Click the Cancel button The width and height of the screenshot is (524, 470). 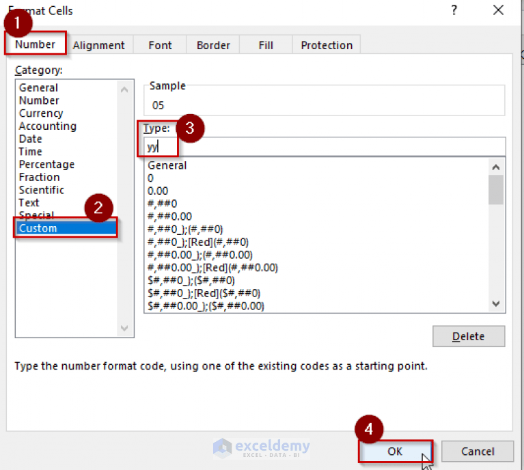point(478,452)
